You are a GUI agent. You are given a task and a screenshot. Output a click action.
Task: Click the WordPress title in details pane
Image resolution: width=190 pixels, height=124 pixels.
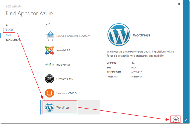click(x=142, y=35)
